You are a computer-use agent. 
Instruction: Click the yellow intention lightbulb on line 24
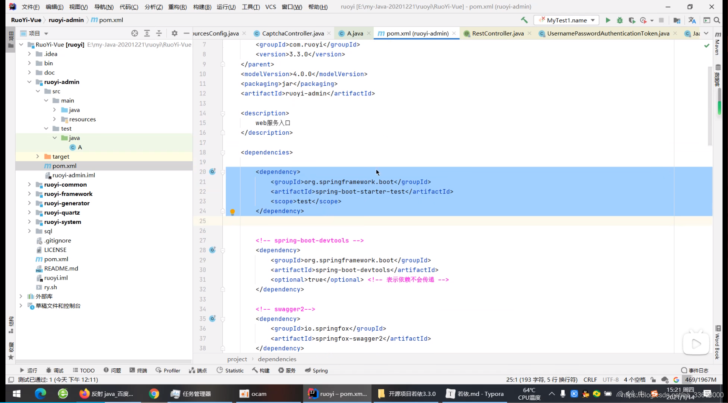click(232, 212)
